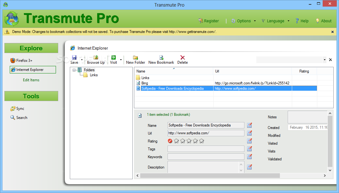The height and width of the screenshot is (193, 339).
Task: Click into the Keywords input field
Action: pyautogui.click(x=206, y=157)
